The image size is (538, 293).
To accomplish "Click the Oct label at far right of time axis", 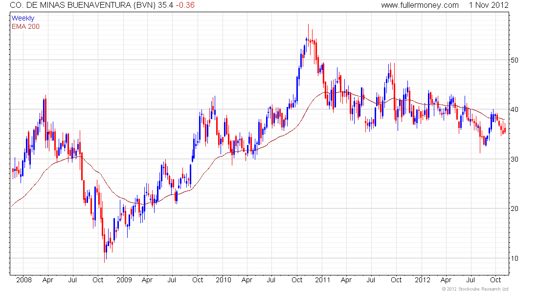I will [x=495, y=280].
